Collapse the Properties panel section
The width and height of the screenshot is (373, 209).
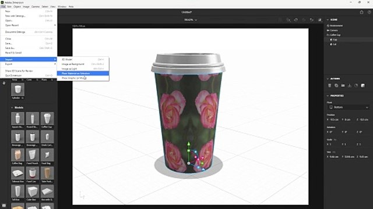(328, 96)
